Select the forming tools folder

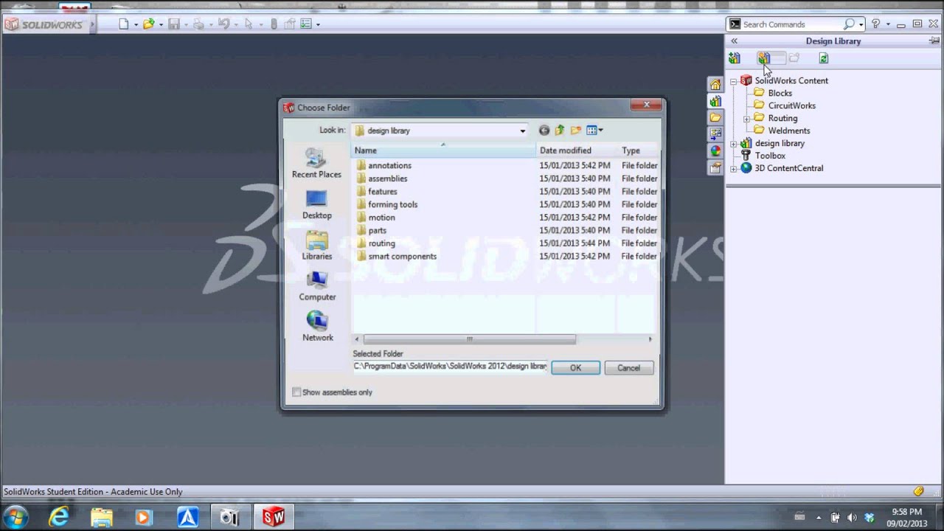[386, 204]
